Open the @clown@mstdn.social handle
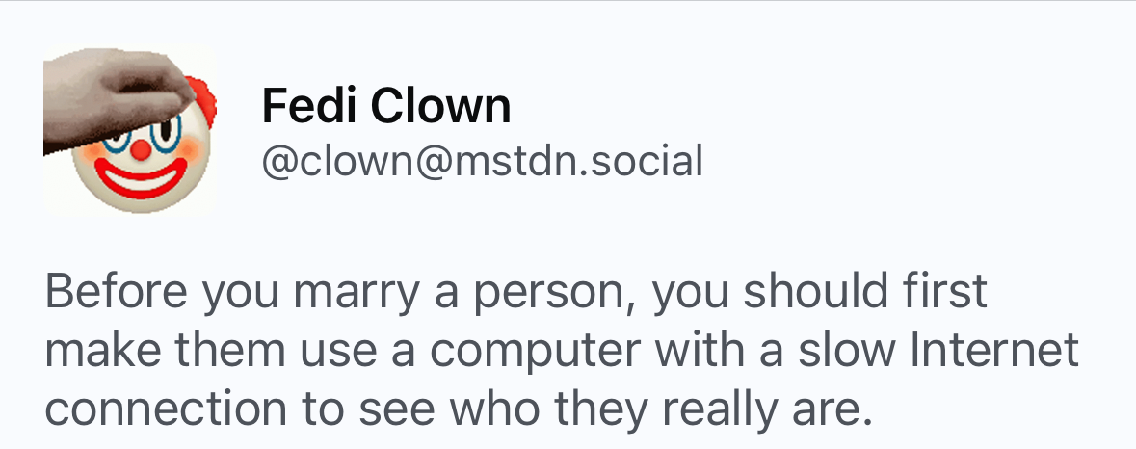Screen dimensions: 1136x449 pos(483,161)
